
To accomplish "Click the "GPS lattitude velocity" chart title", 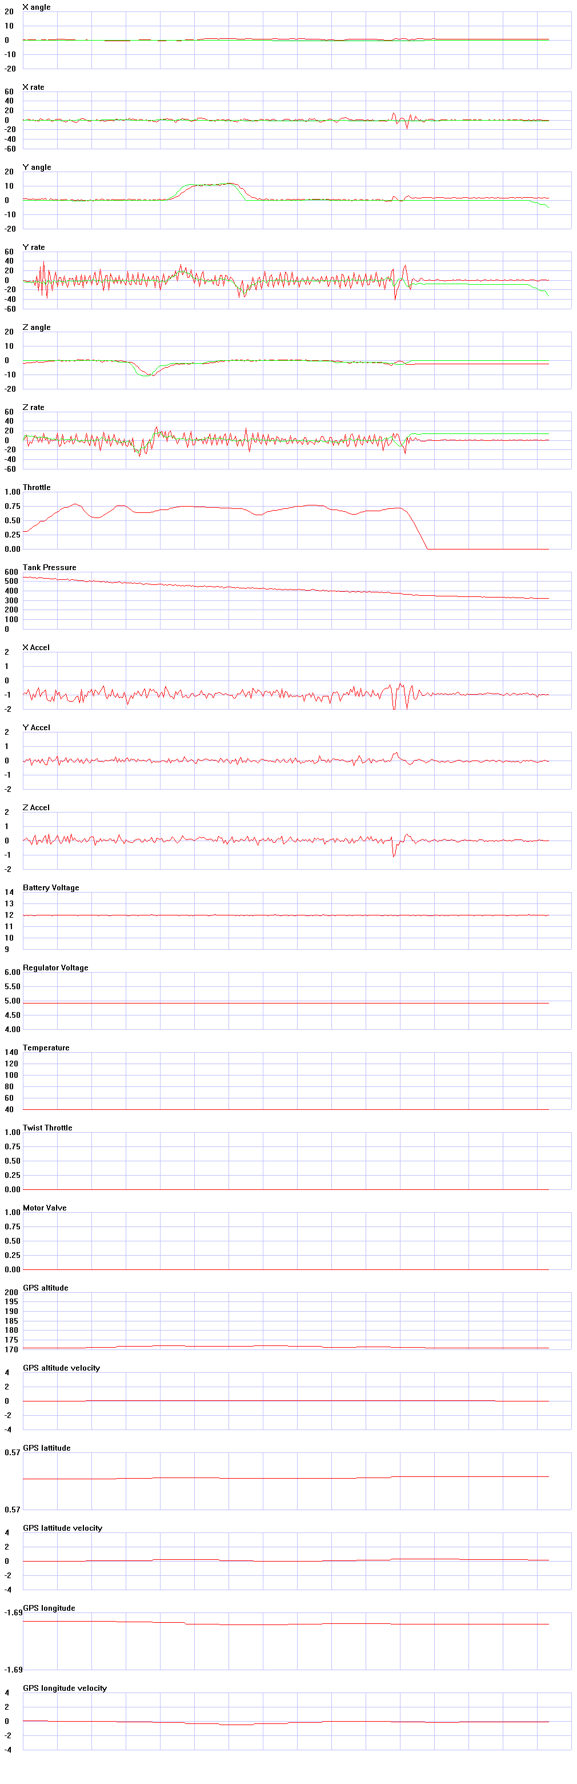I will (x=62, y=1528).
